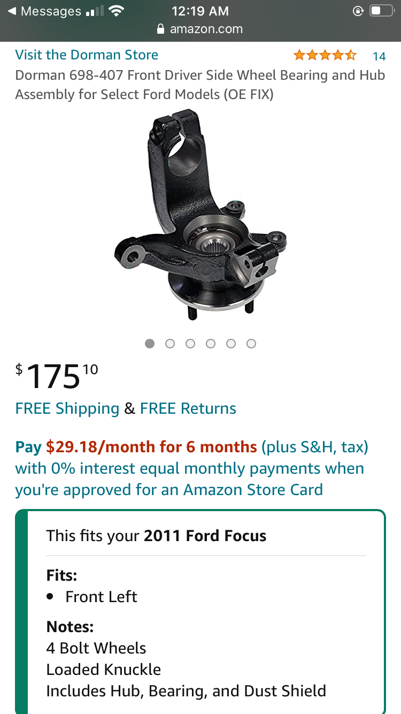Screen dimensions: 401x714
Task: Open the 14 customer reviews count
Action: [379, 56]
